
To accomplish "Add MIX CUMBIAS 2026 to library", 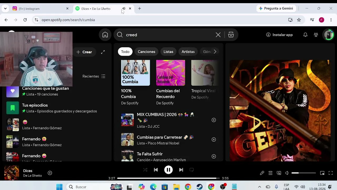I will pos(214,120).
